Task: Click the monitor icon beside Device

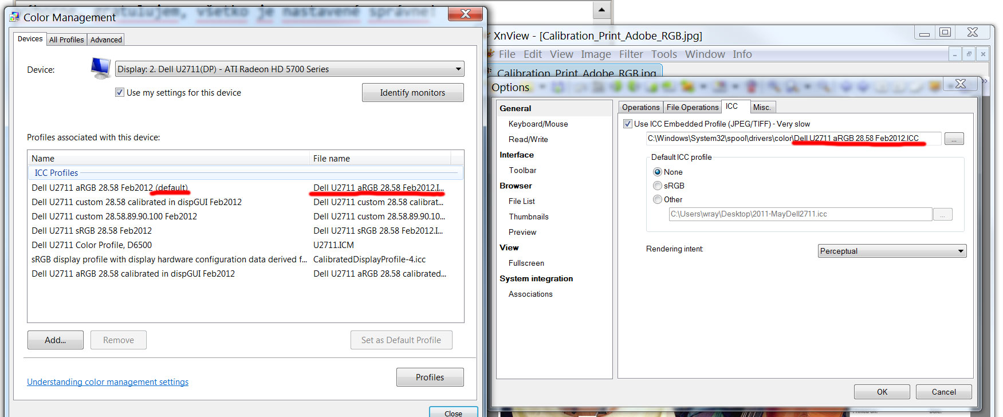Action: [x=101, y=68]
